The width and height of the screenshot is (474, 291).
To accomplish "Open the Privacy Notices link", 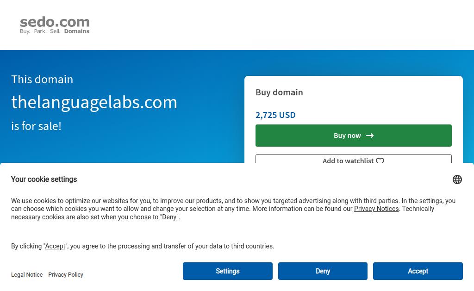I will (376, 209).
